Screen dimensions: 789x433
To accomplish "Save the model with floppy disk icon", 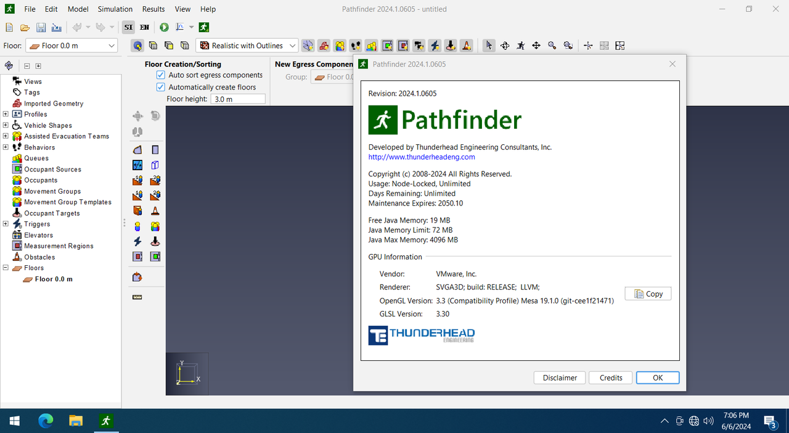I will [x=41, y=27].
